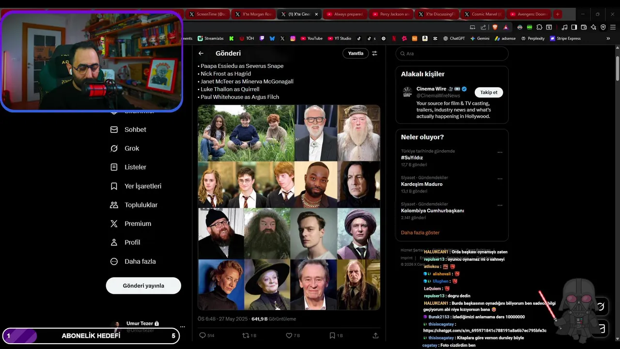The width and height of the screenshot is (620, 349).
Task: Open Kardeşim Maduro trending topic
Action: [x=421, y=184]
